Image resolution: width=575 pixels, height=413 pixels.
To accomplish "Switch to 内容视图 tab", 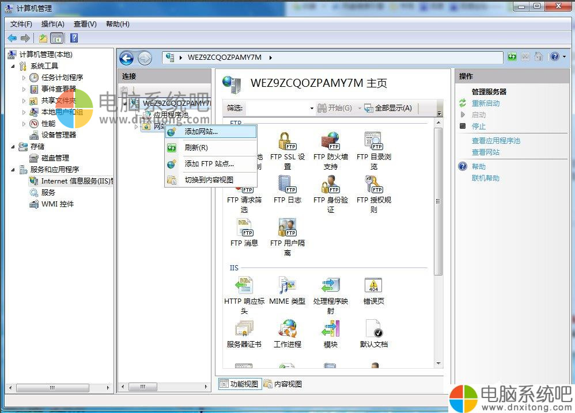I will tap(283, 384).
